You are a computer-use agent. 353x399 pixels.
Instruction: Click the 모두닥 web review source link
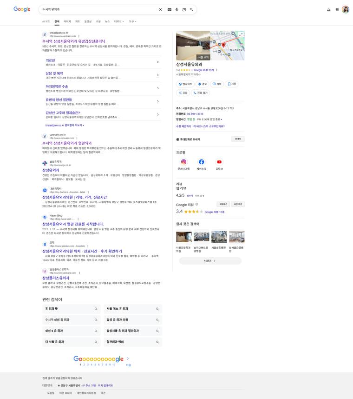(x=190, y=196)
